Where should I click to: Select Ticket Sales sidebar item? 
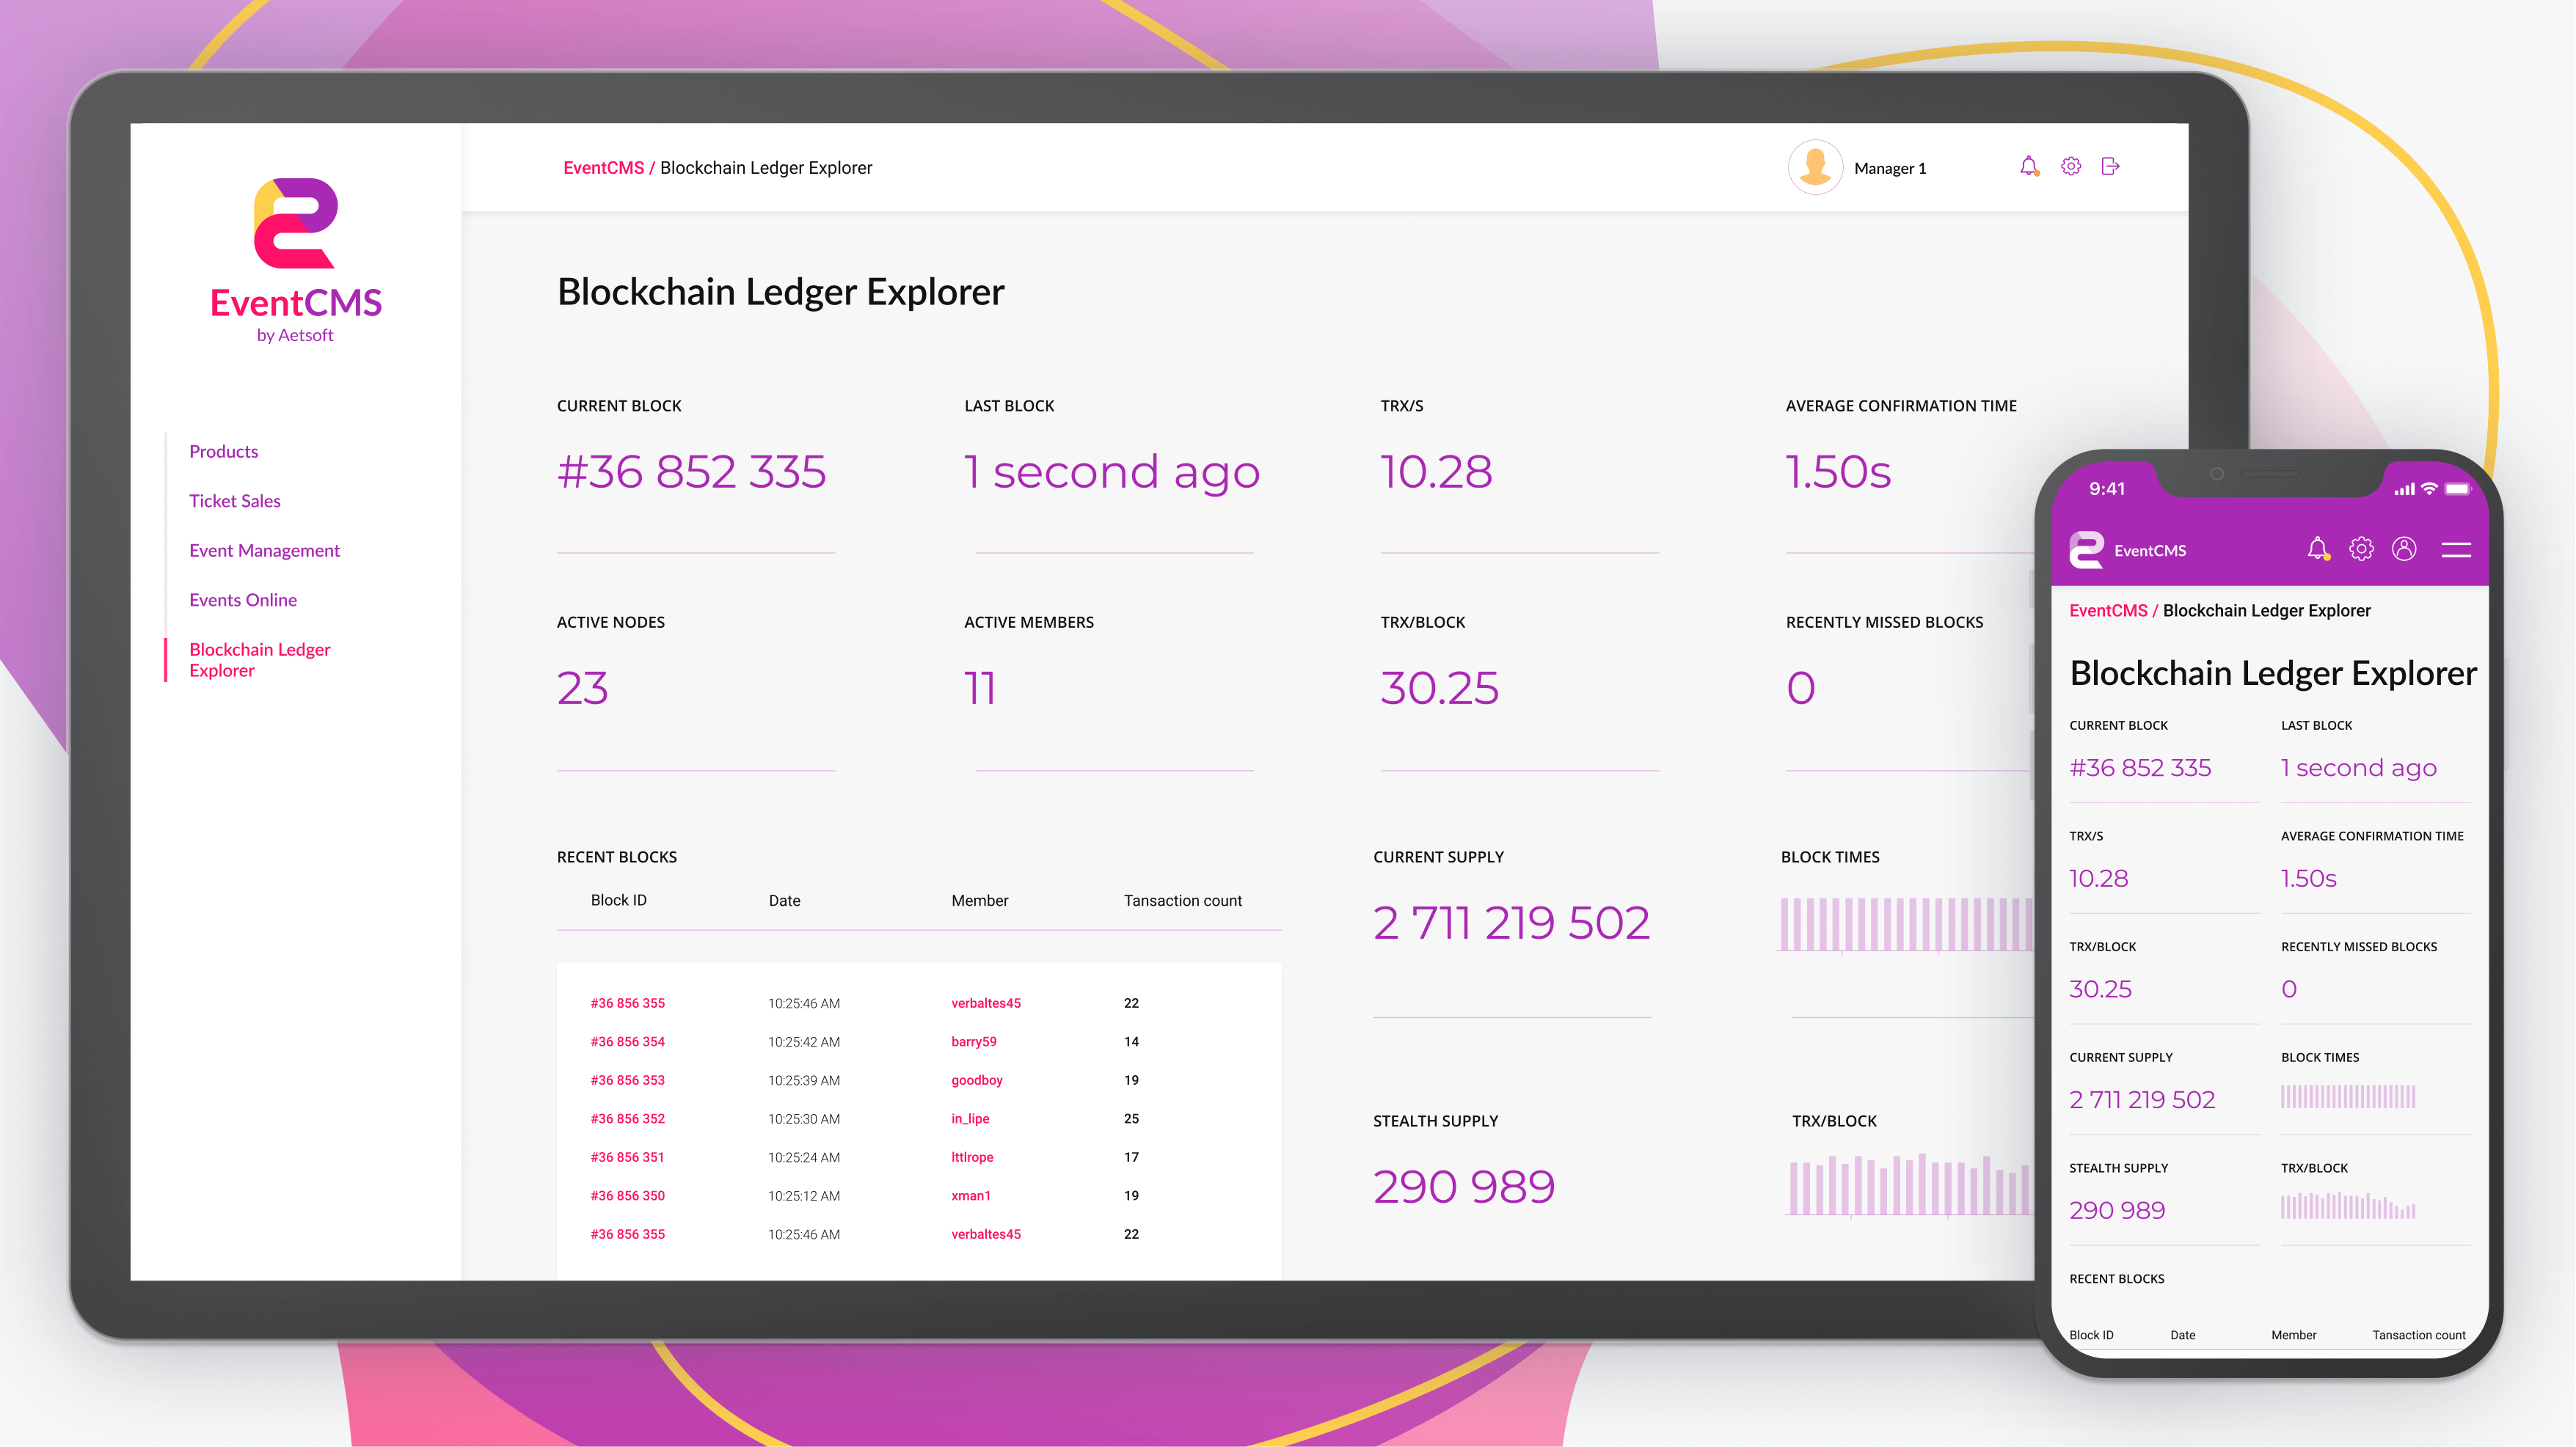click(x=235, y=501)
